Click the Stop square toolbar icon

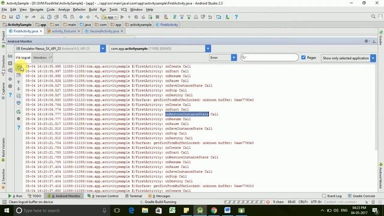[157, 17]
